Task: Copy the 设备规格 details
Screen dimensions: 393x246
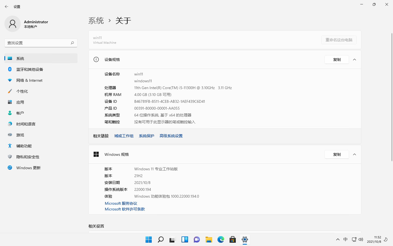Action: tap(337, 60)
